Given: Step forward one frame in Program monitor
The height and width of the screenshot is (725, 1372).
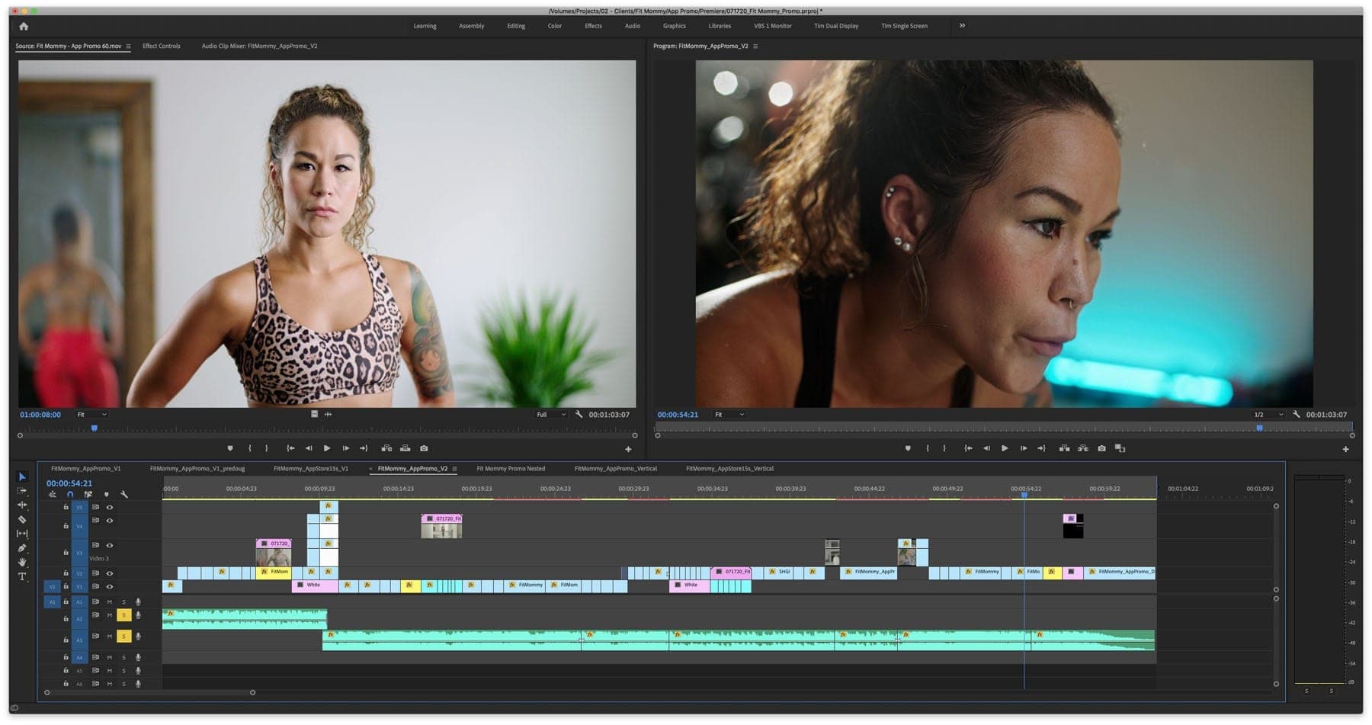Looking at the screenshot, I should [1024, 448].
